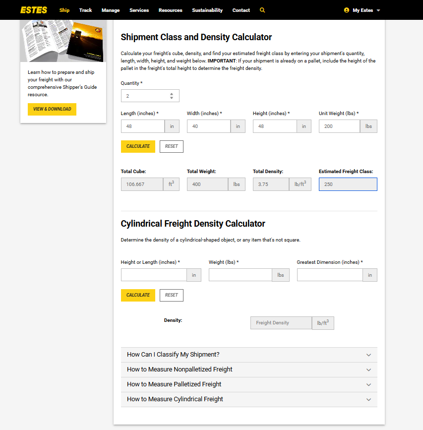The width and height of the screenshot is (423, 430).
Task: Click the Estes logo
Action: (34, 10)
